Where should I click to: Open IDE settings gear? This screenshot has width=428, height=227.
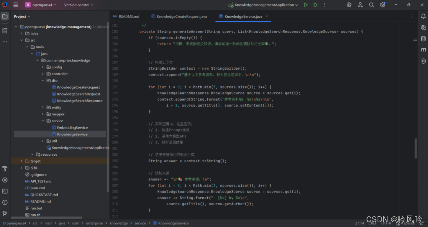point(383,5)
